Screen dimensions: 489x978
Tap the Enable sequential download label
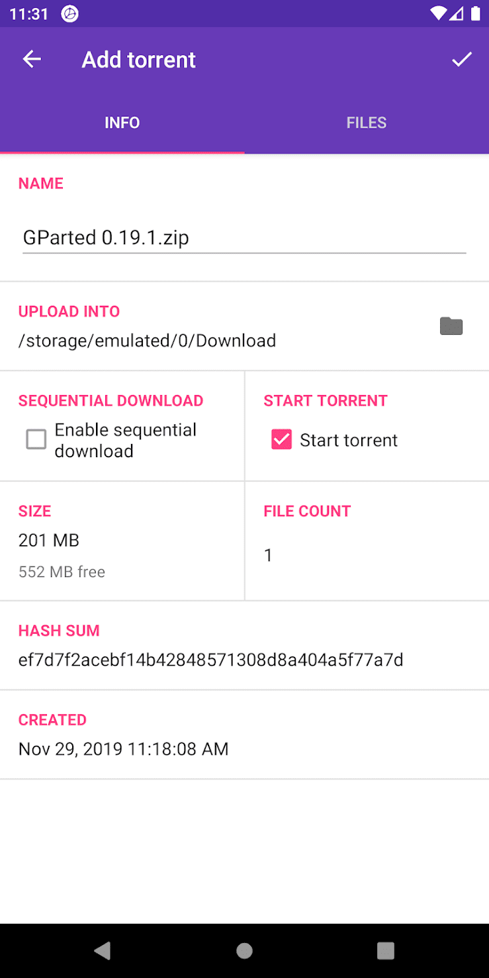126,441
